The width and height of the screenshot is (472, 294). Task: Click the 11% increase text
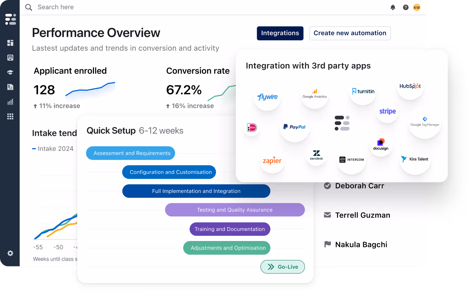[57, 106]
